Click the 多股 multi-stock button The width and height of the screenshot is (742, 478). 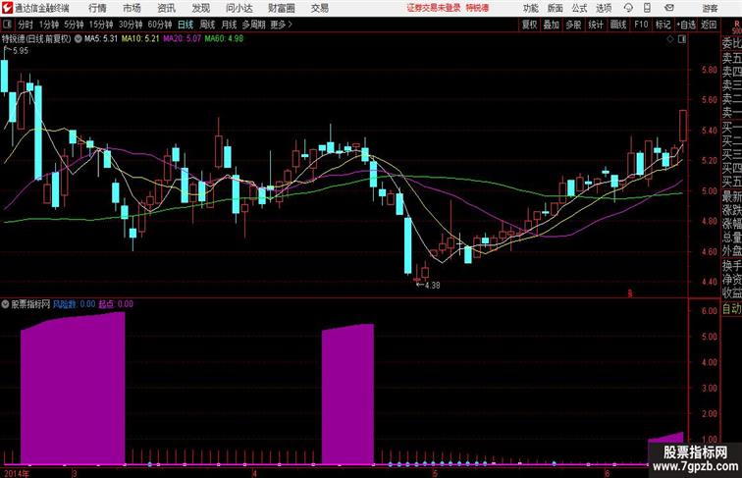click(573, 25)
